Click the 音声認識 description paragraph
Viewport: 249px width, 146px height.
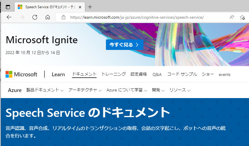116,132
